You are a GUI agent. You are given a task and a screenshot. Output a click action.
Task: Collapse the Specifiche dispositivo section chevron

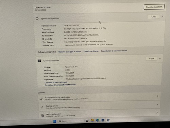pos(162,17)
